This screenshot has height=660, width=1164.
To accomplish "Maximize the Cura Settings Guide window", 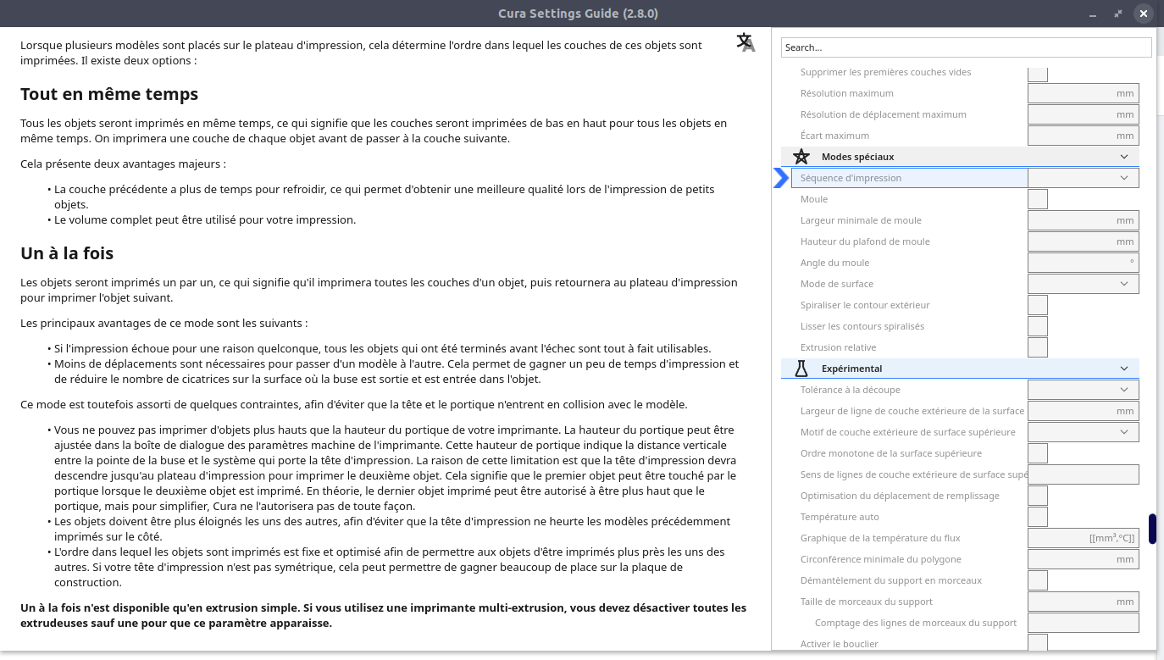I will tap(1118, 14).
